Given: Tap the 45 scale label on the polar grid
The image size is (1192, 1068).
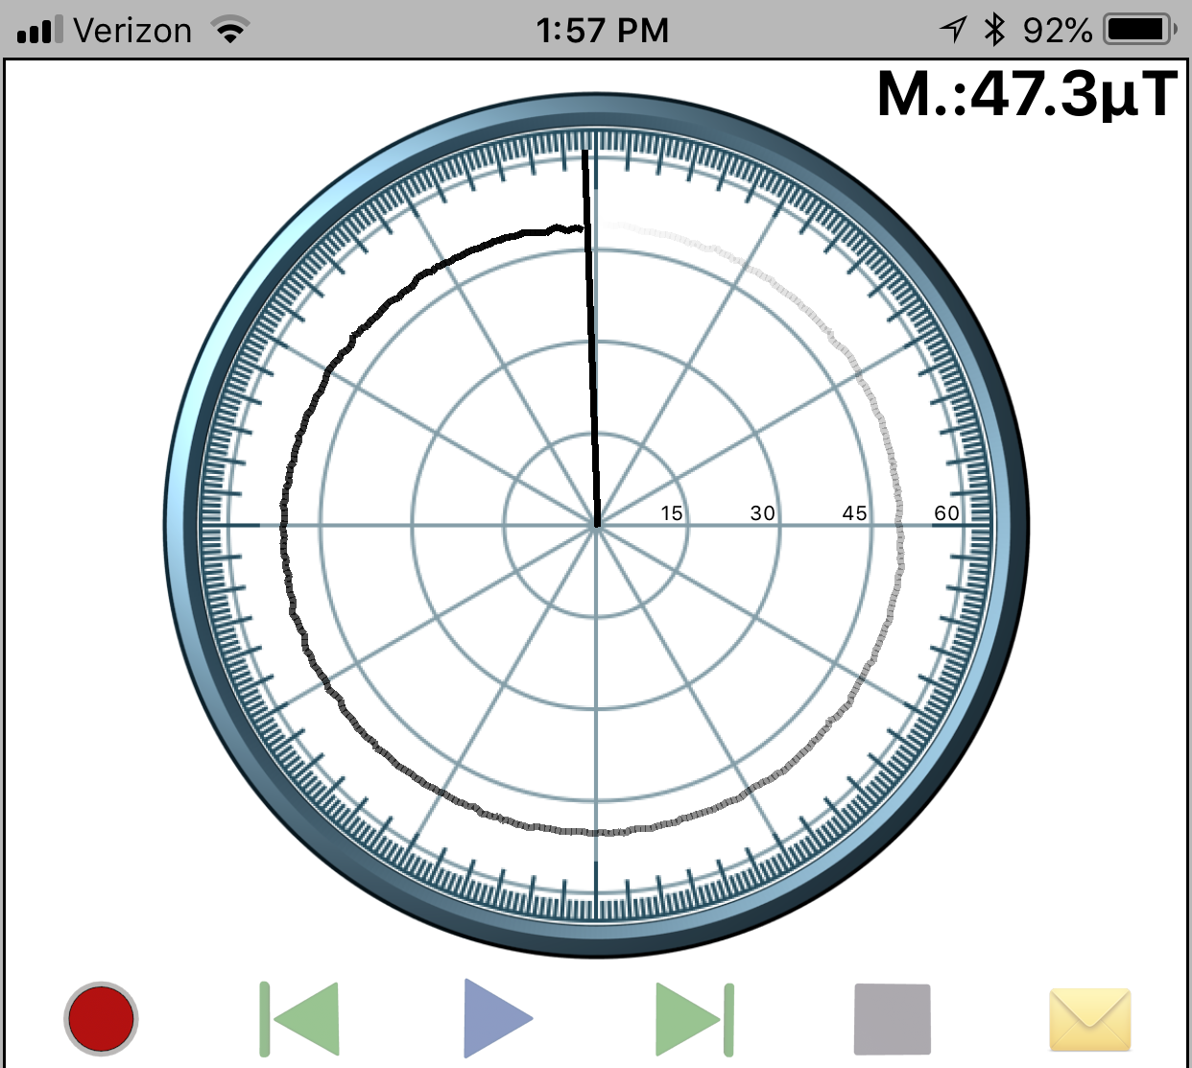Looking at the screenshot, I should 855,513.
